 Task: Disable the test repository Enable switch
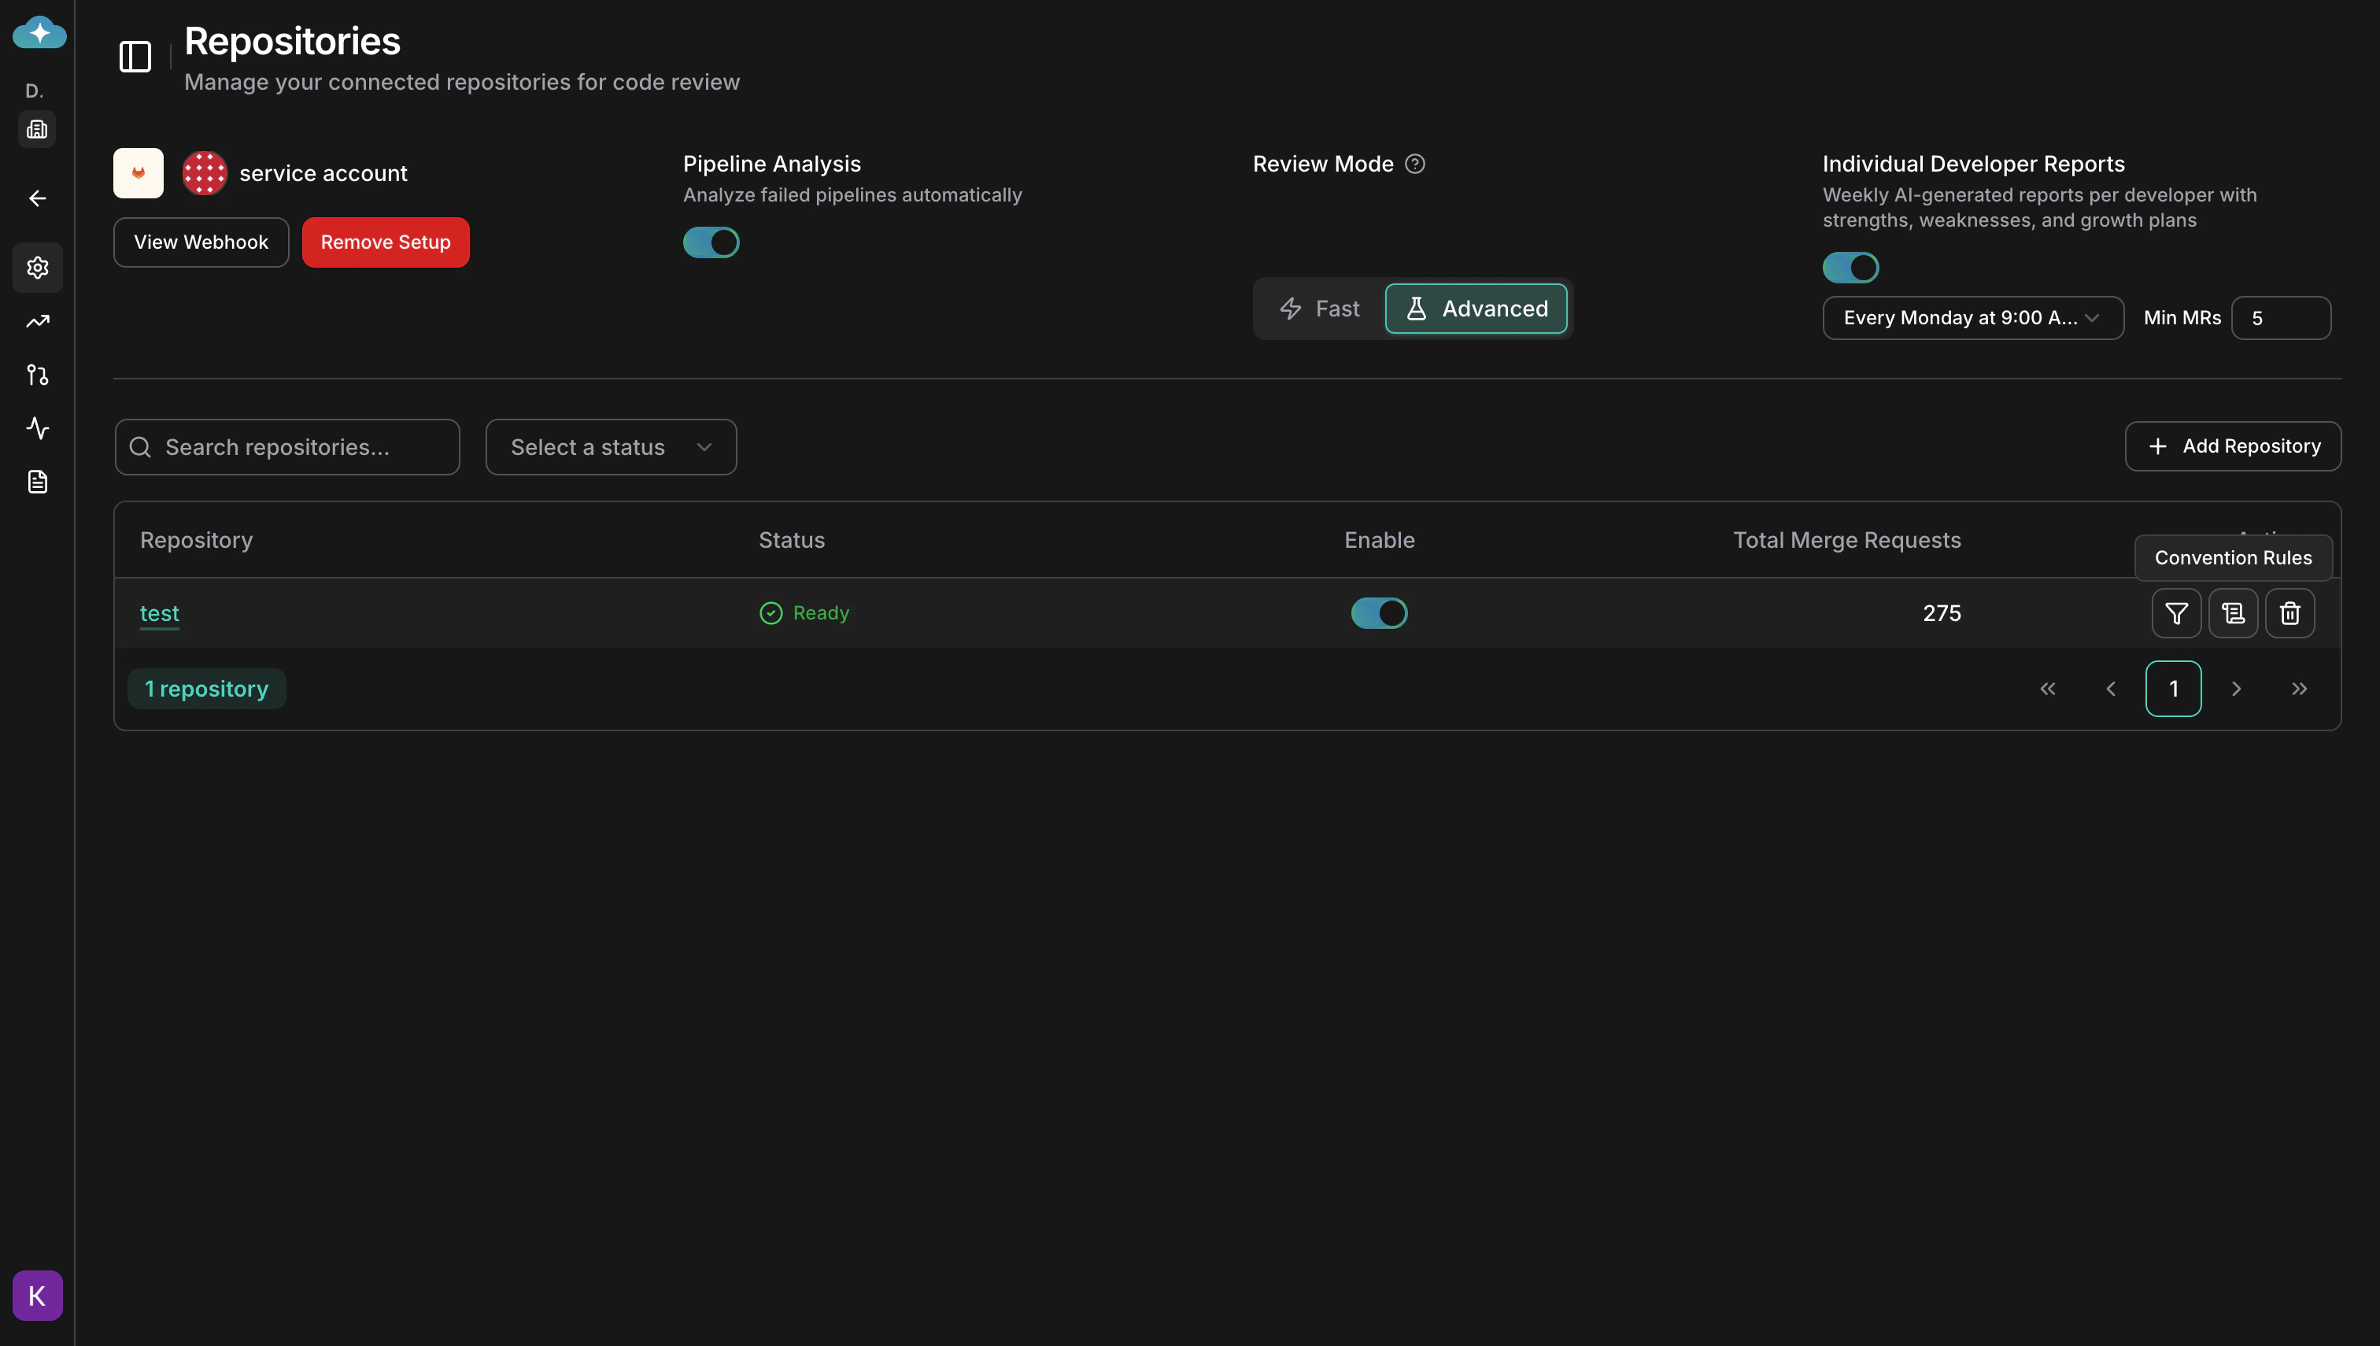[x=1378, y=613]
